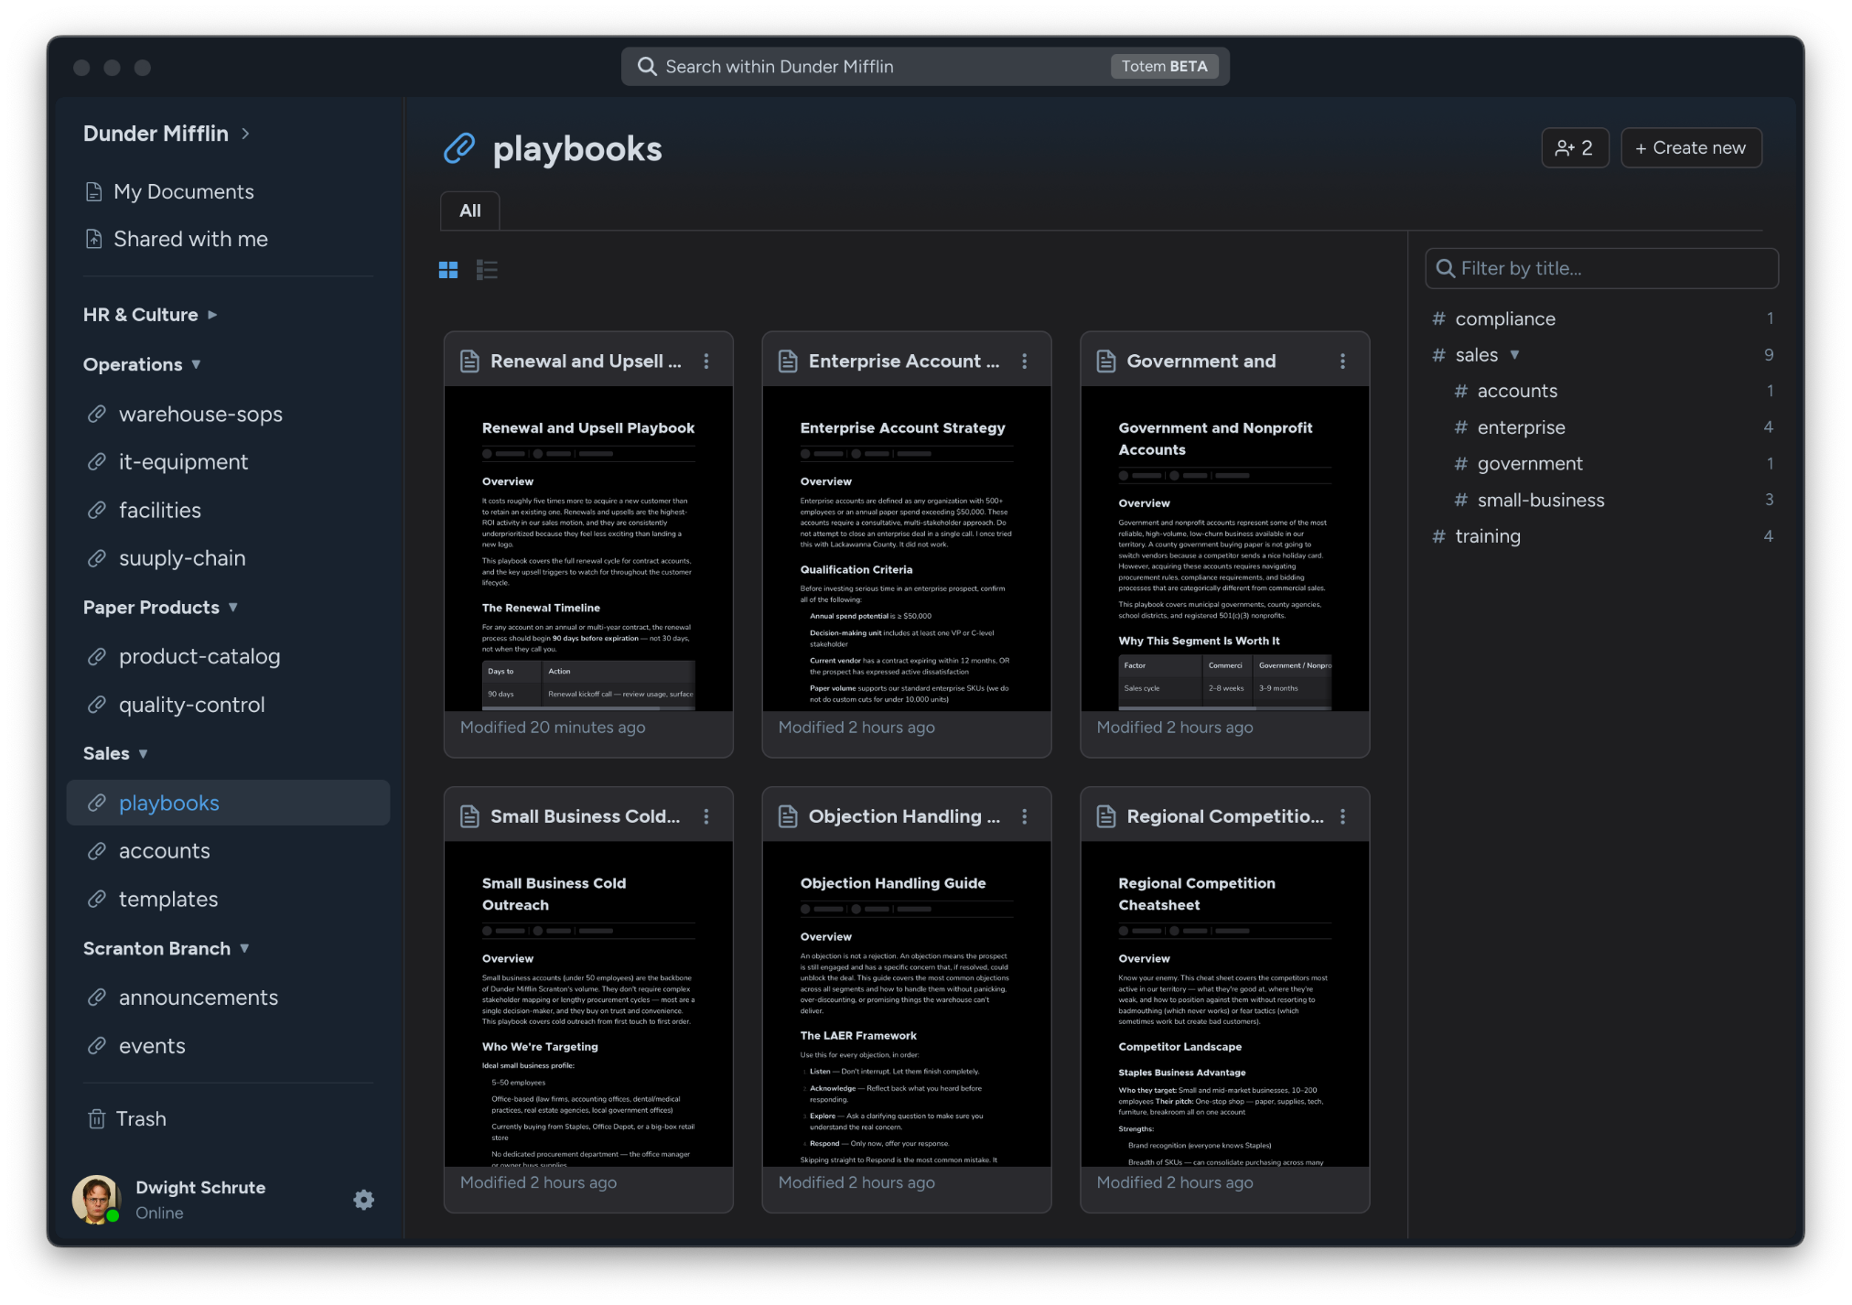Open settings gear next to Dwight Schrute
Screen dimensions: 1852x1305
364,1200
